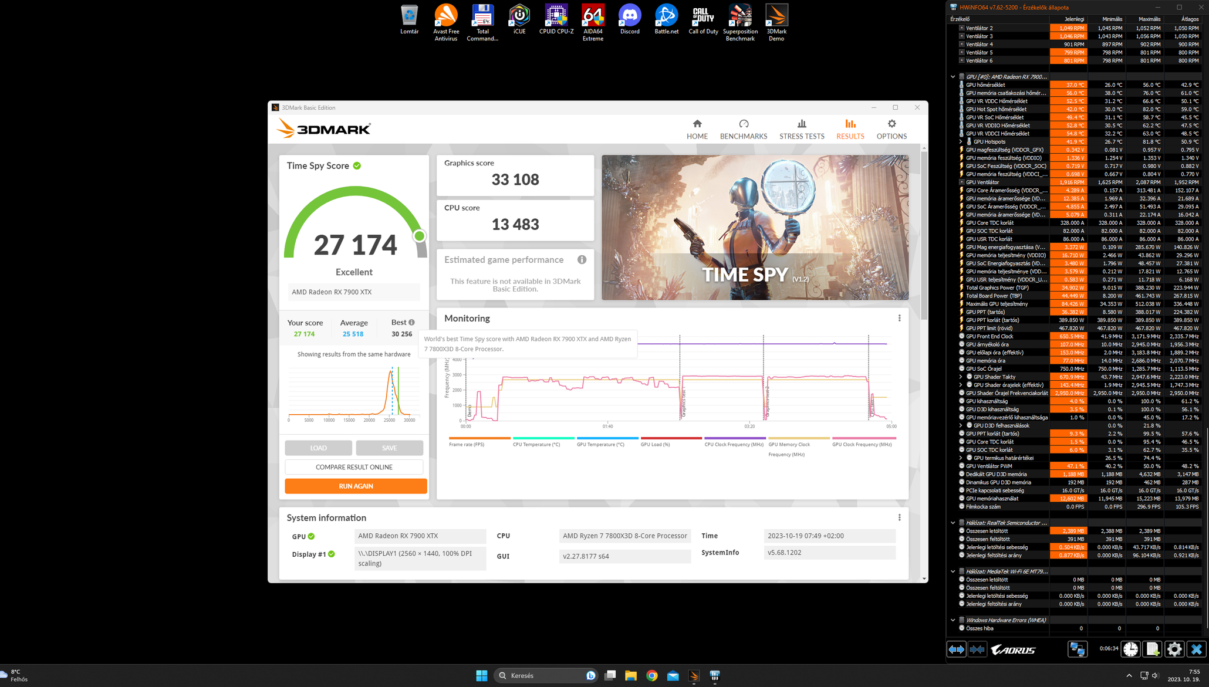Open File Explorer from the taskbar

(631, 676)
